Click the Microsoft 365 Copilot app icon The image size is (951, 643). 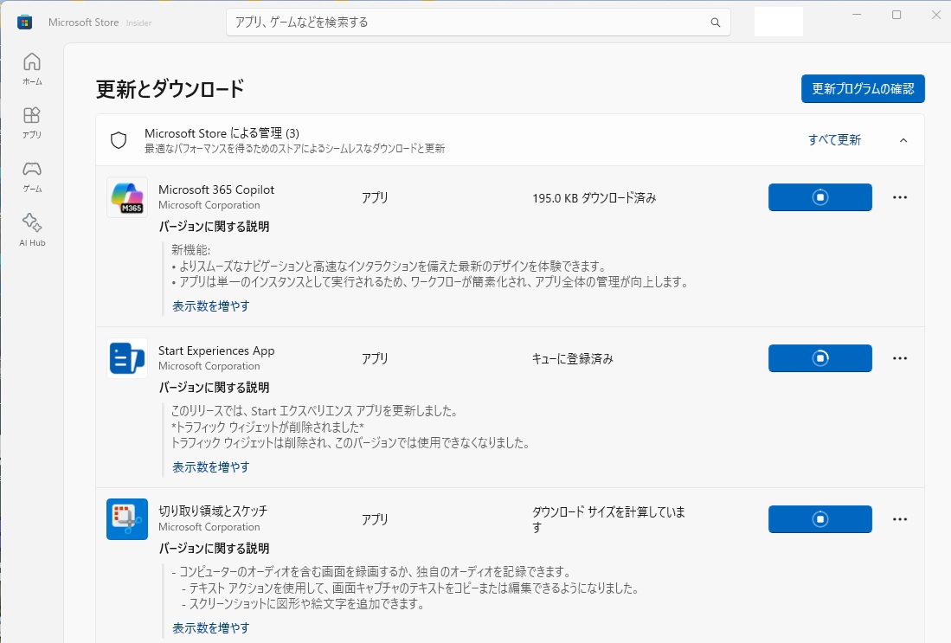pyautogui.click(x=127, y=197)
